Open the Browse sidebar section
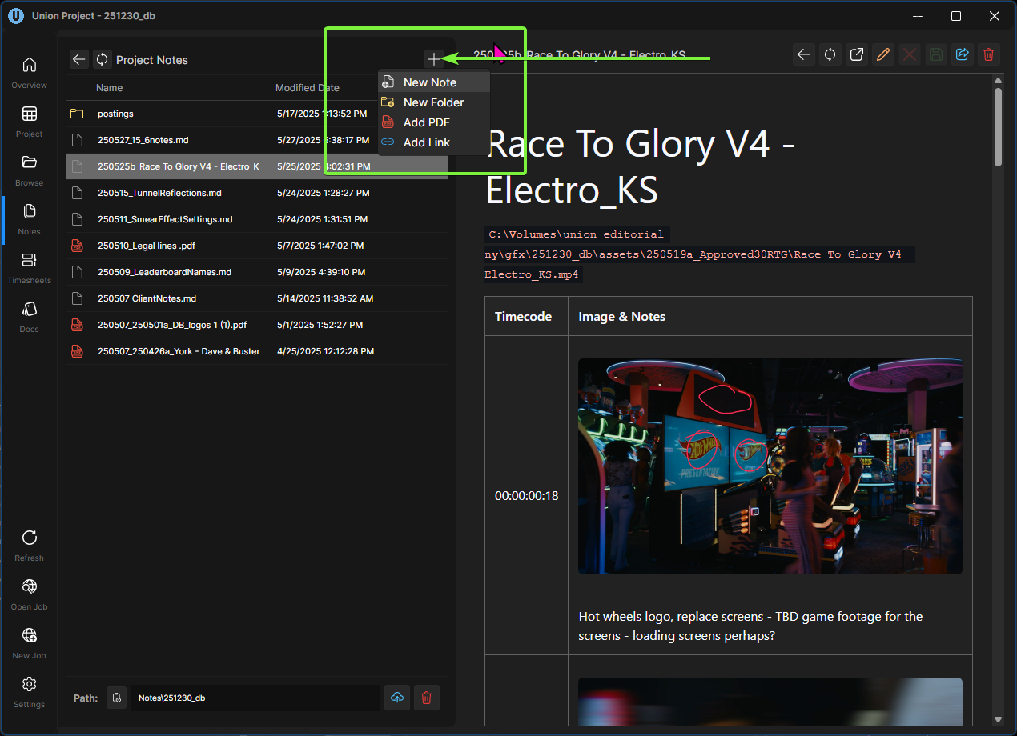 (x=29, y=170)
